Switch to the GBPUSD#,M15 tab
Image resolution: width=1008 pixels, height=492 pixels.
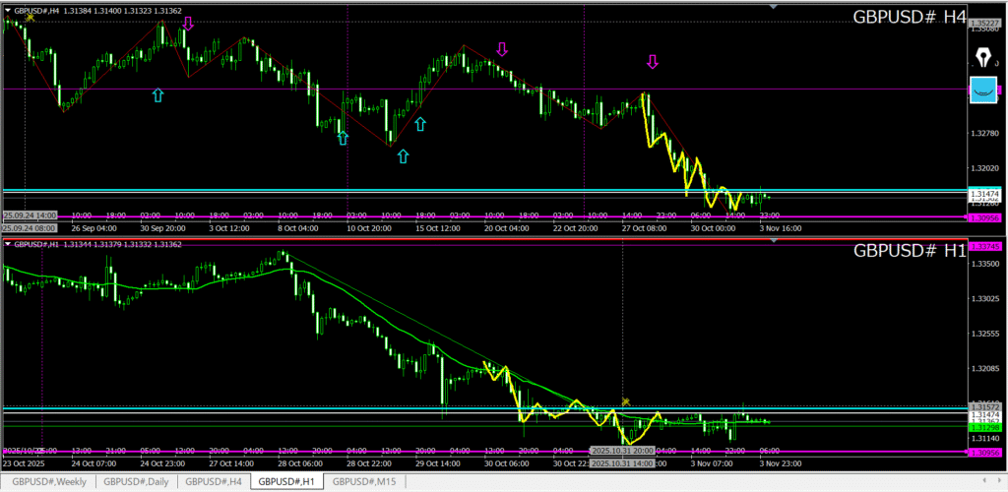[364, 481]
